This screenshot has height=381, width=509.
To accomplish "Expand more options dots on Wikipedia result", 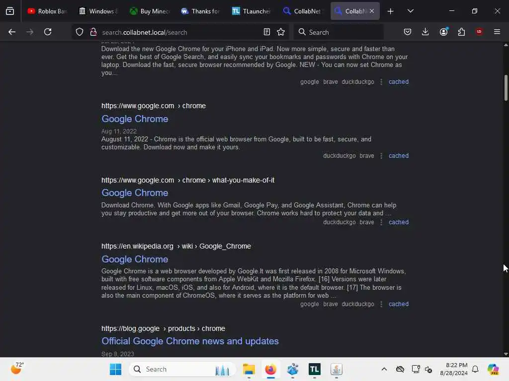I will point(381,304).
